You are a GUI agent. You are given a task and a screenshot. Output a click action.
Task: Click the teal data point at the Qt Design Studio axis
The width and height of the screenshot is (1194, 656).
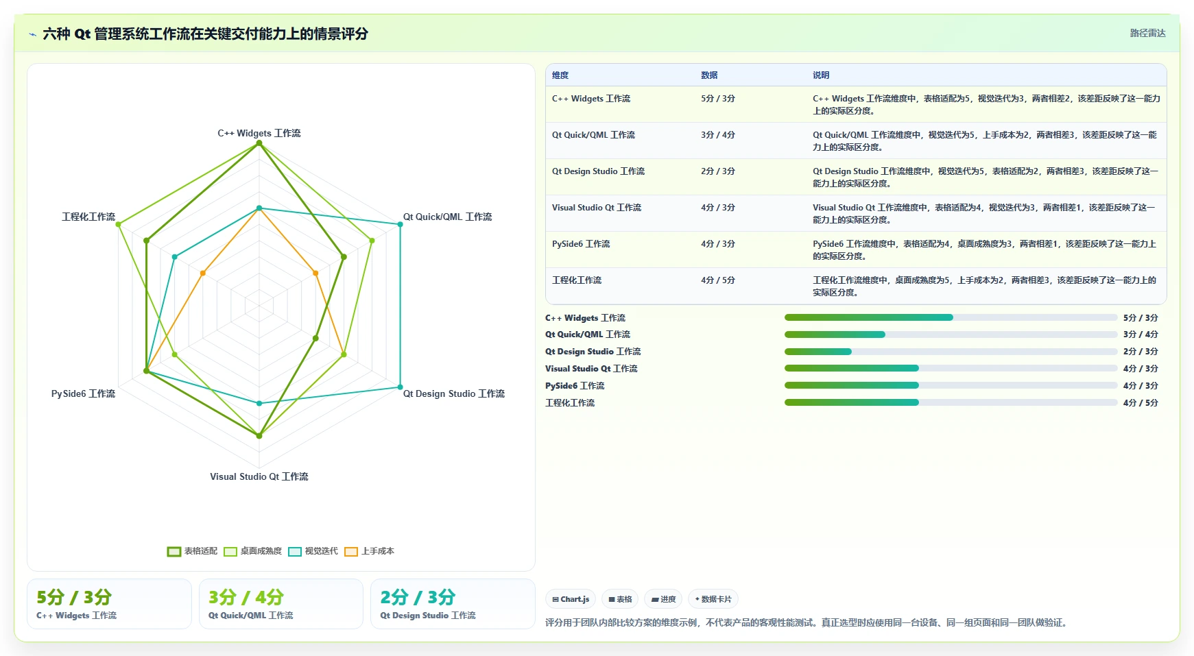pos(401,387)
